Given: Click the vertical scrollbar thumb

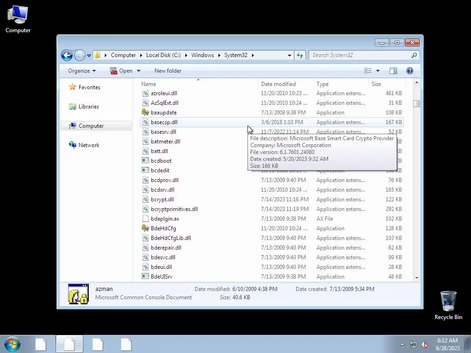Looking at the screenshot, I should pyautogui.click(x=417, y=103).
